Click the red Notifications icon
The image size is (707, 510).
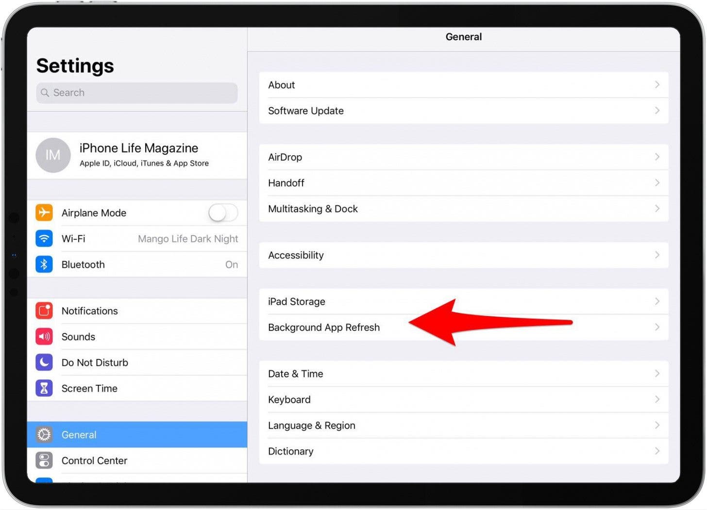44,311
